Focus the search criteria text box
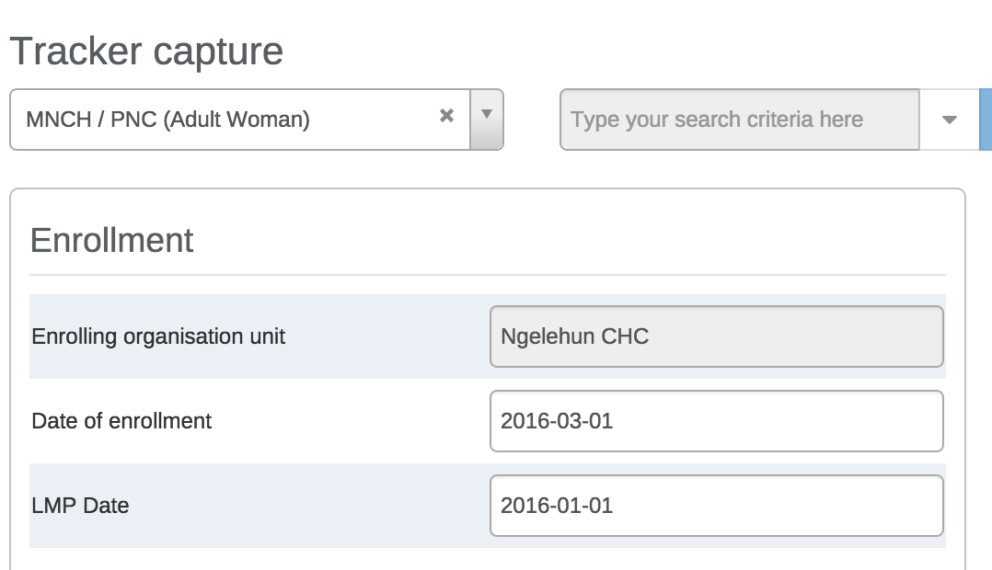Image resolution: width=992 pixels, height=570 pixels. click(739, 120)
